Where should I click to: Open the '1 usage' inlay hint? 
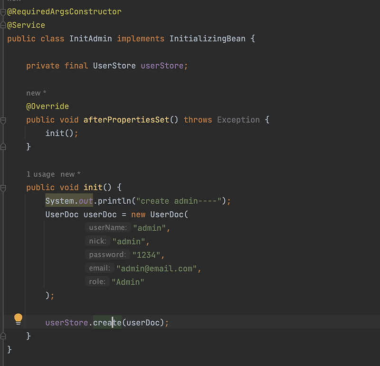pyautogui.click(x=40, y=174)
